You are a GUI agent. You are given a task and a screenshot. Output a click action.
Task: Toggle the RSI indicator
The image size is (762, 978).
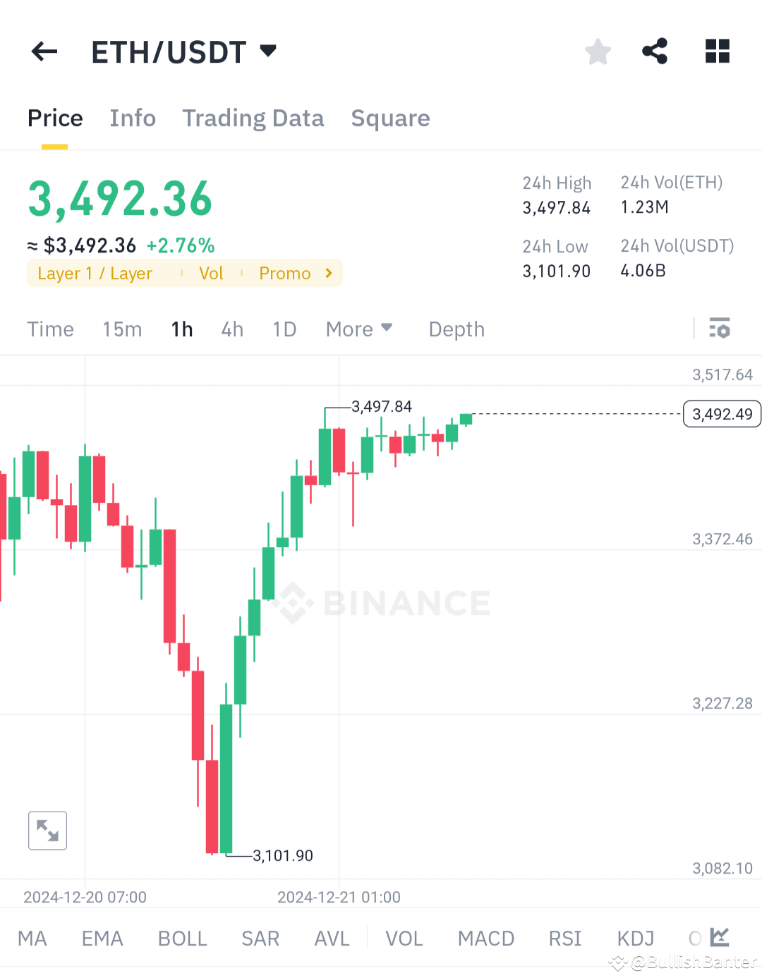pyautogui.click(x=564, y=938)
